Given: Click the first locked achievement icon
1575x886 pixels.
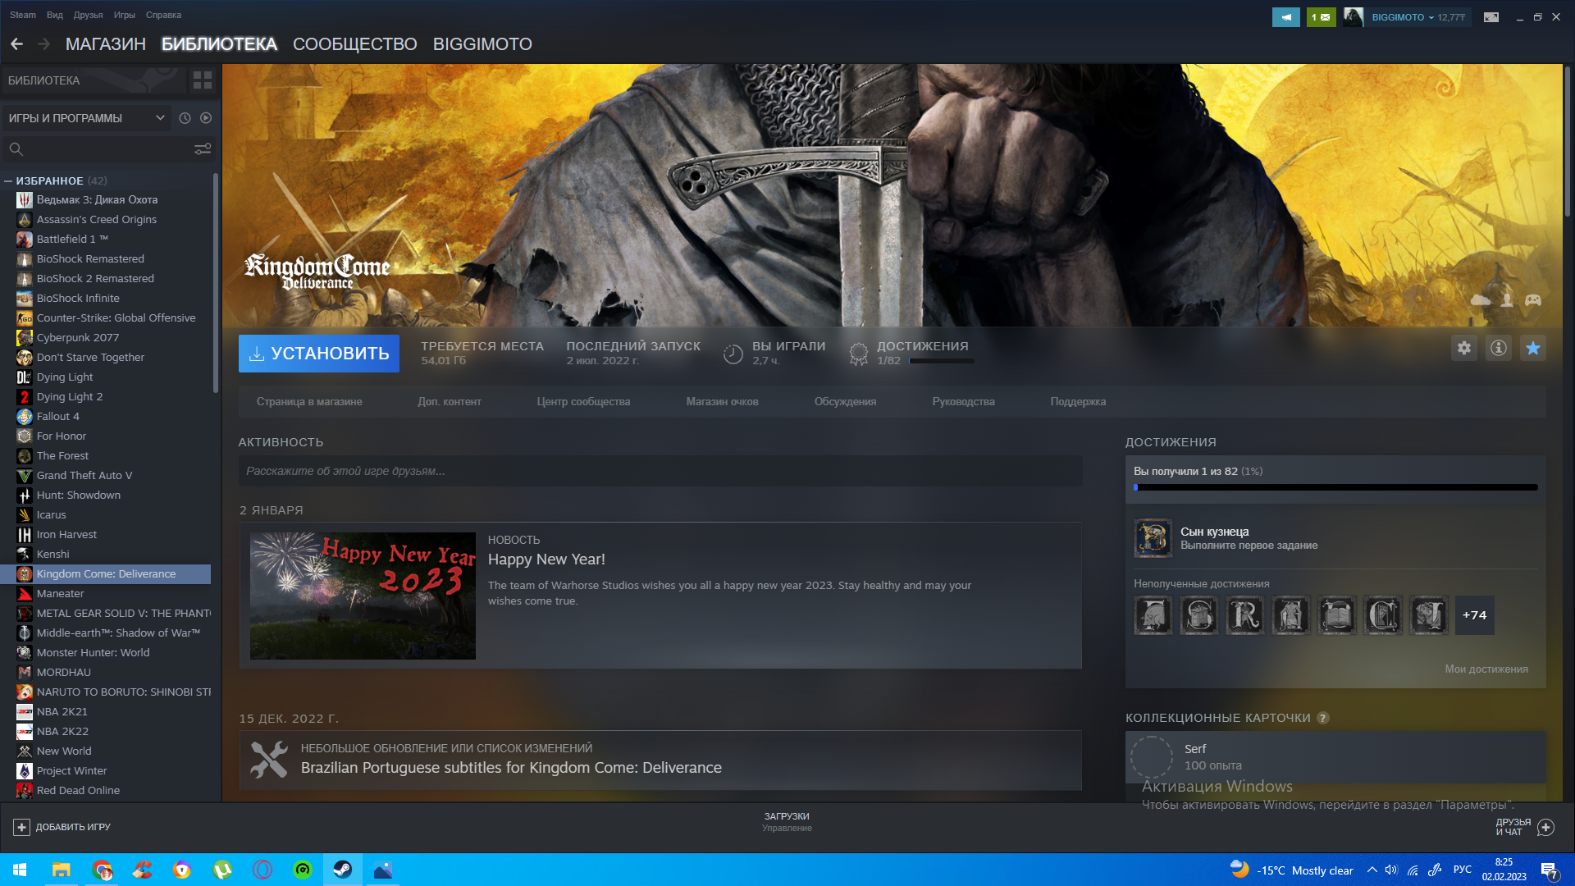Looking at the screenshot, I should (1153, 615).
